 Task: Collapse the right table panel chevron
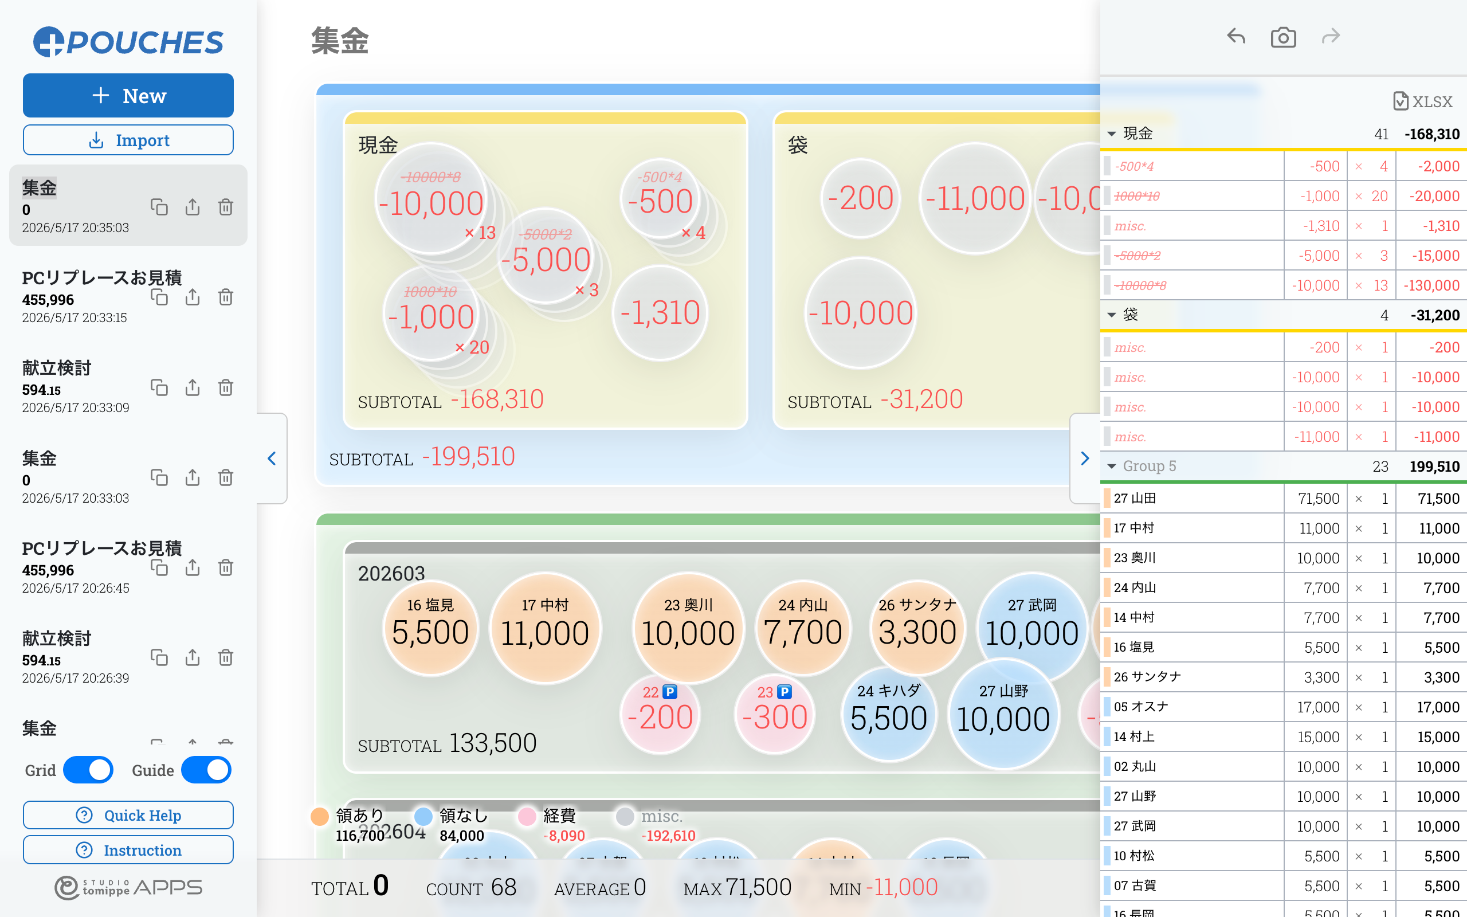(1085, 458)
